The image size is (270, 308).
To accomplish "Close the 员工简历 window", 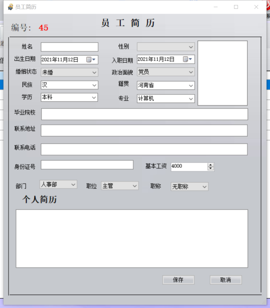I will (x=256, y=7).
